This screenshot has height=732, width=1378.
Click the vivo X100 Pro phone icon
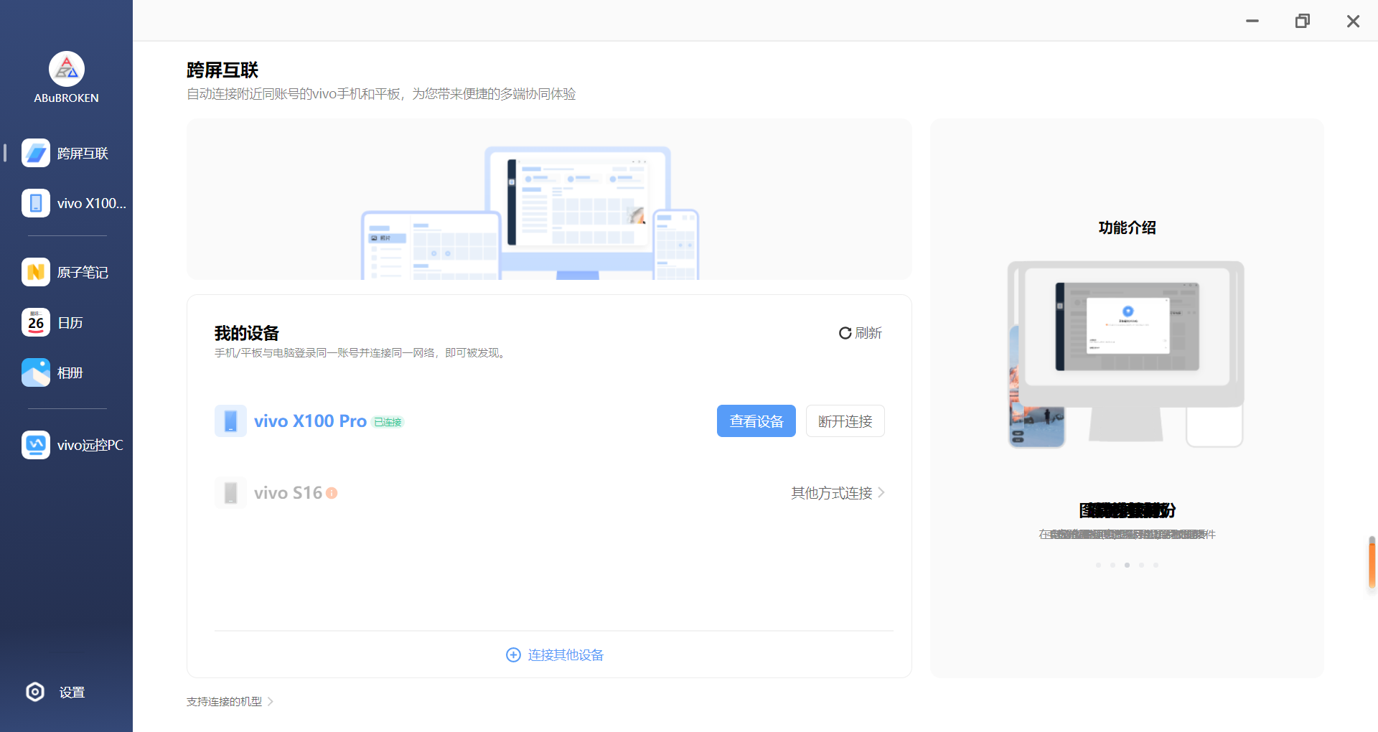tap(230, 421)
